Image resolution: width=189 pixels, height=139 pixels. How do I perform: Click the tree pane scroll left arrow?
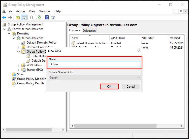(x=4, y=129)
